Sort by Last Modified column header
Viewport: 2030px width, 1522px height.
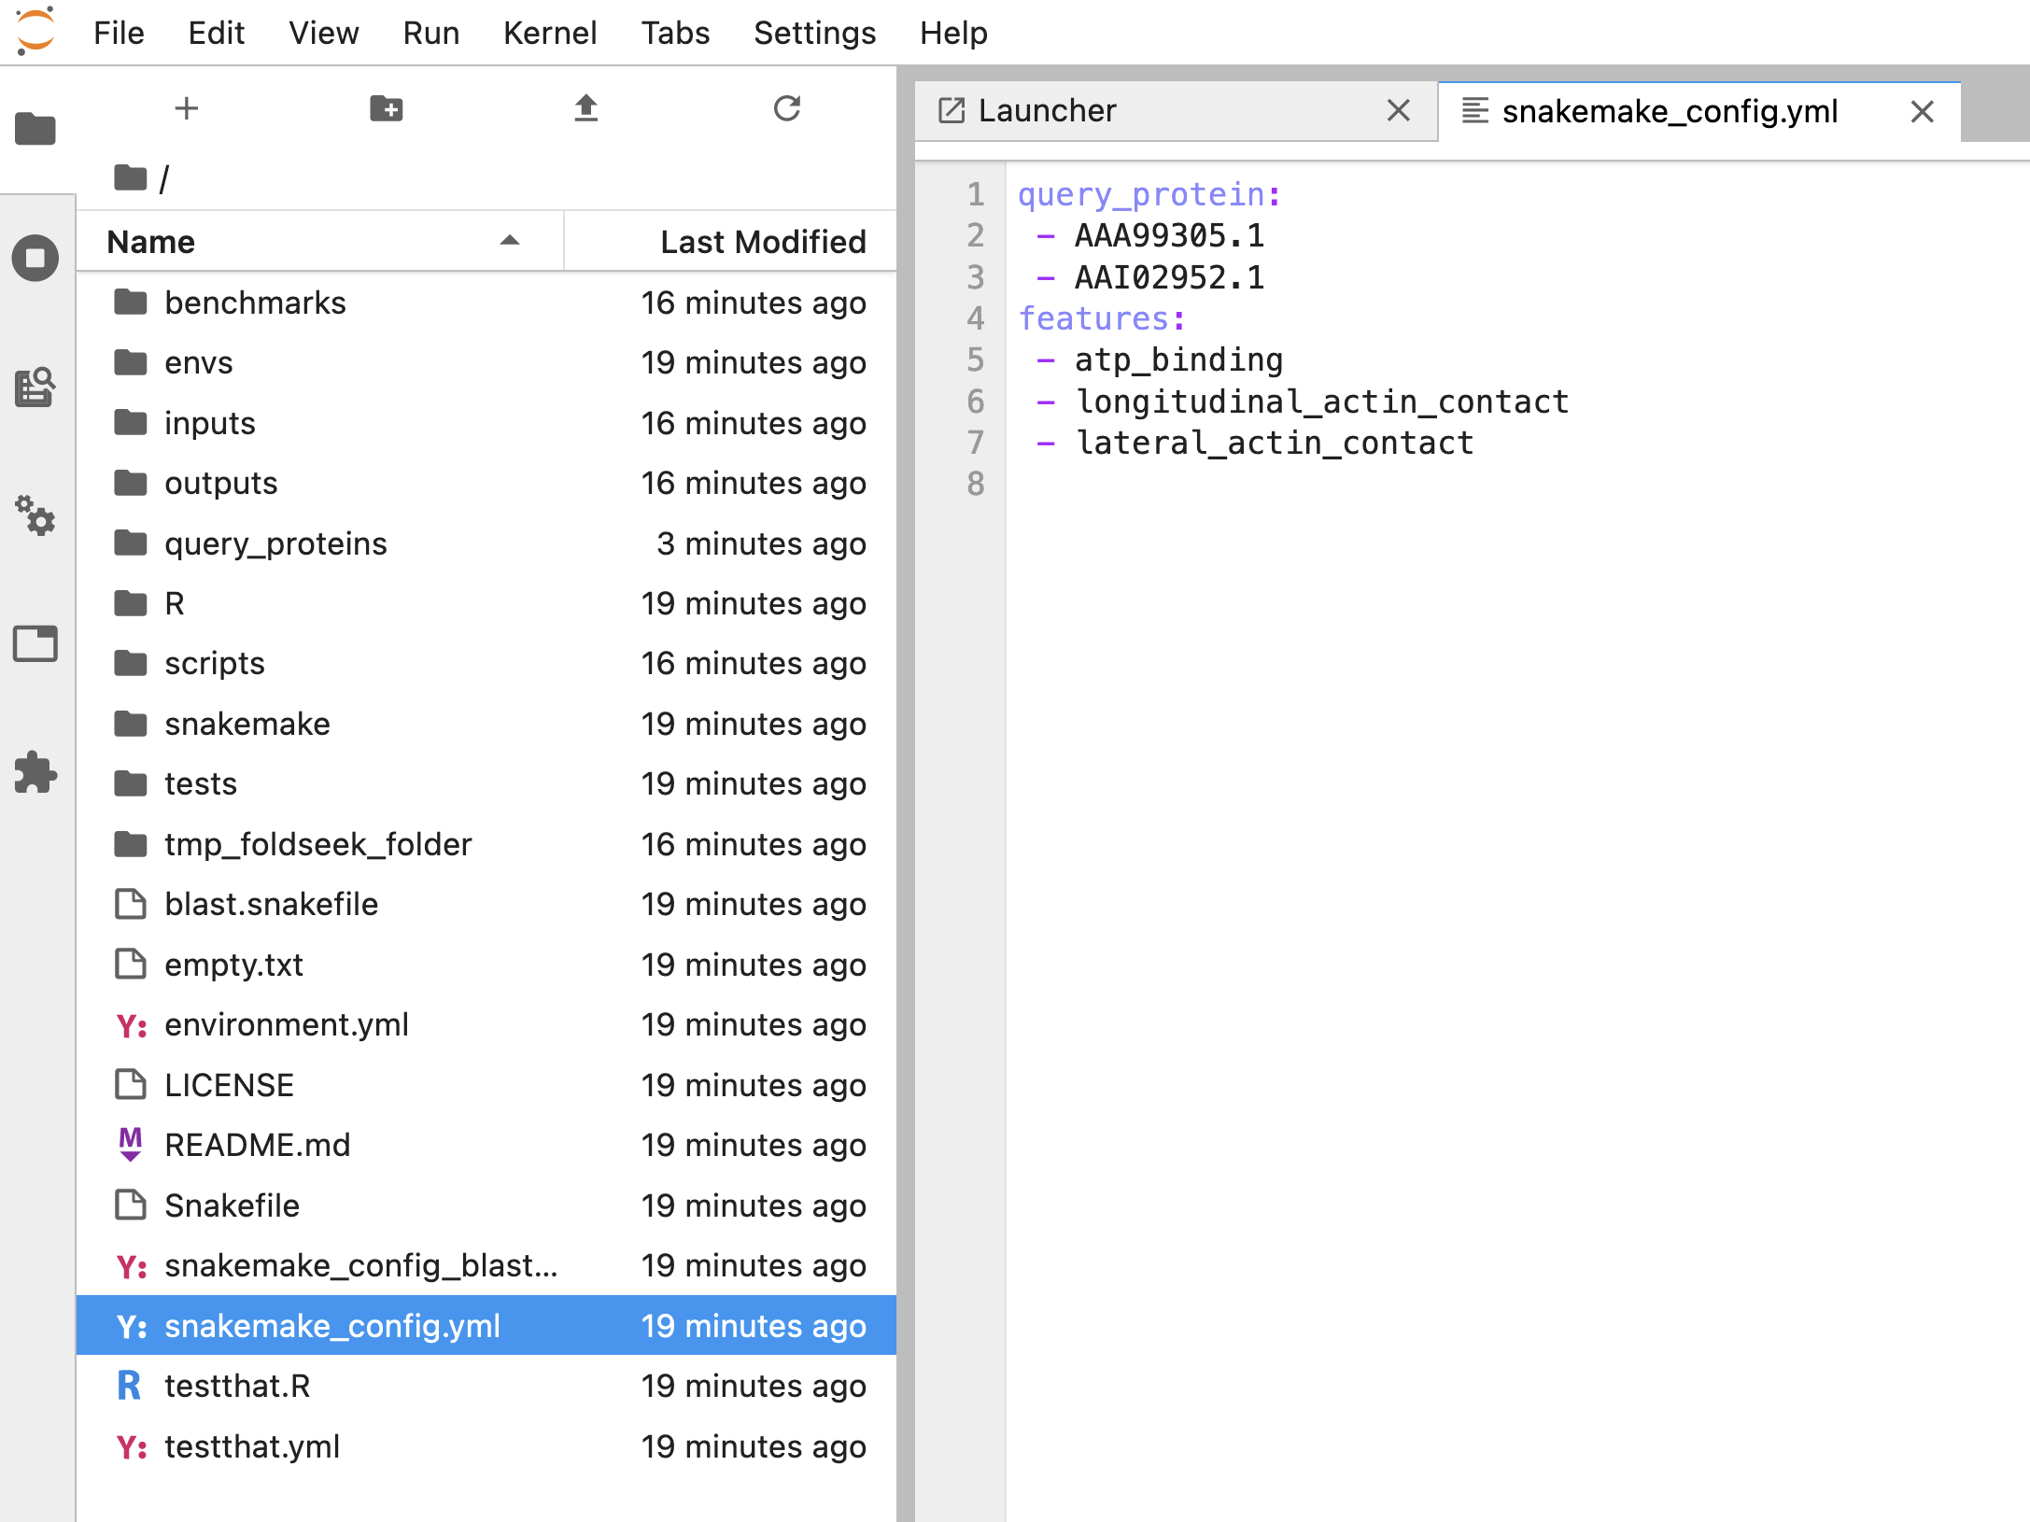pyautogui.click(x=762, y=242)
